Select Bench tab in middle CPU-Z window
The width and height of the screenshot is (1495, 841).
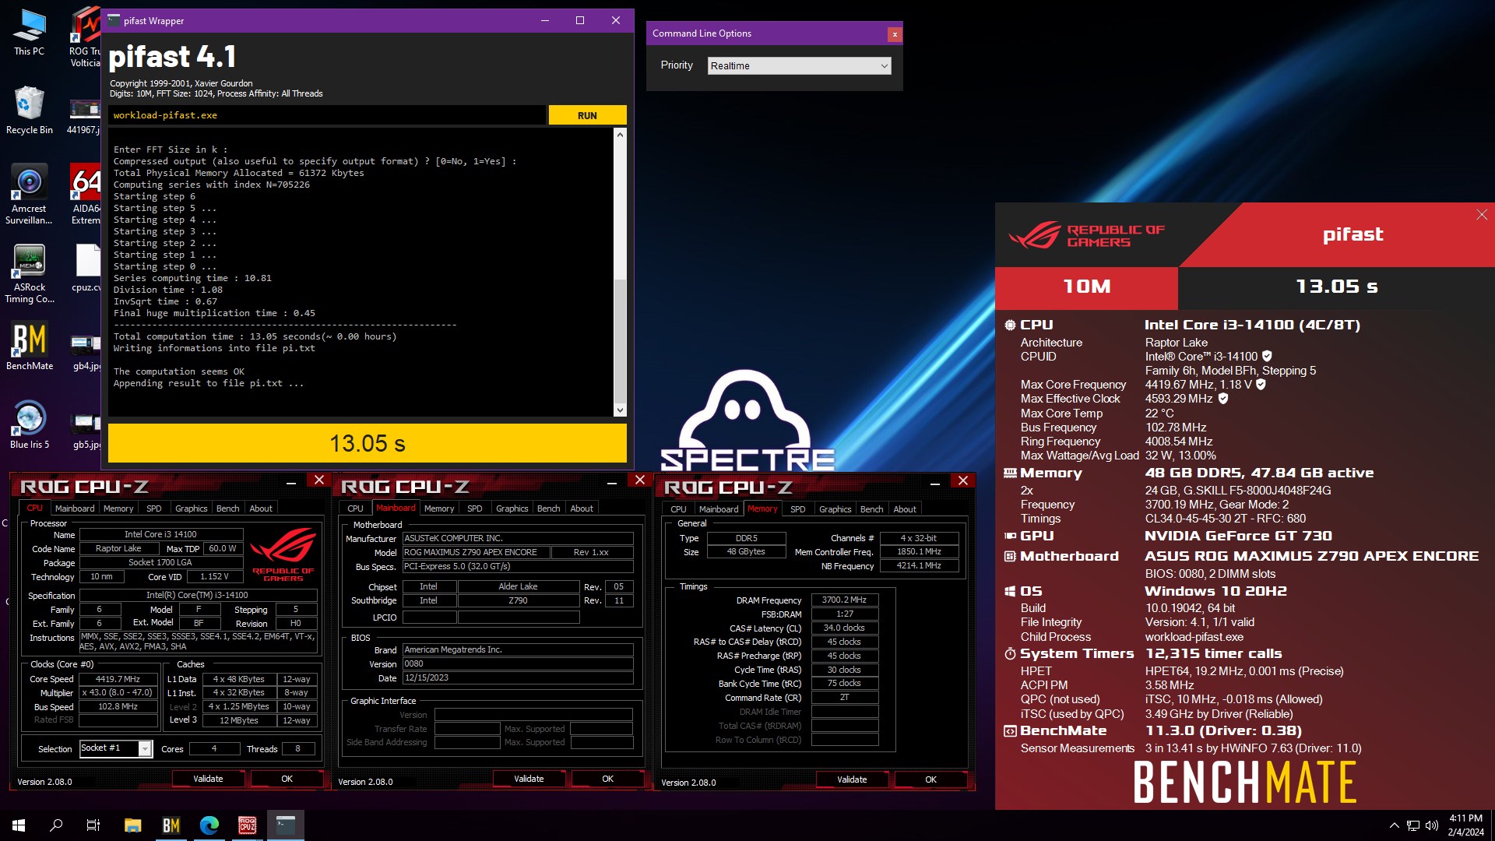coord(548,508)
